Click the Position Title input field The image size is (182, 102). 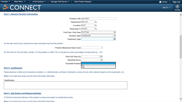click(99, 18)
